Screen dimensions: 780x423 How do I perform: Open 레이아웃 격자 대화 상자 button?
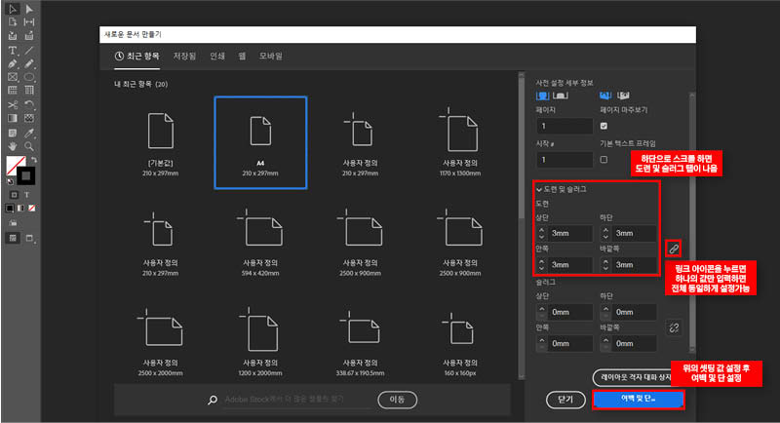point(633,377)
